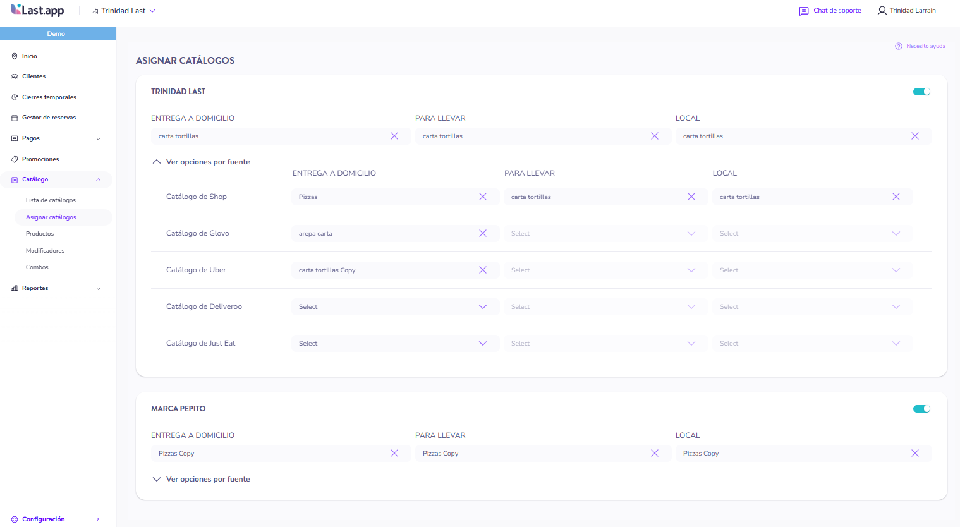This screenshot has height=527, width=960.
Task: Open Catálogo de Glovo Para llevar select
Action: point(605,233)
